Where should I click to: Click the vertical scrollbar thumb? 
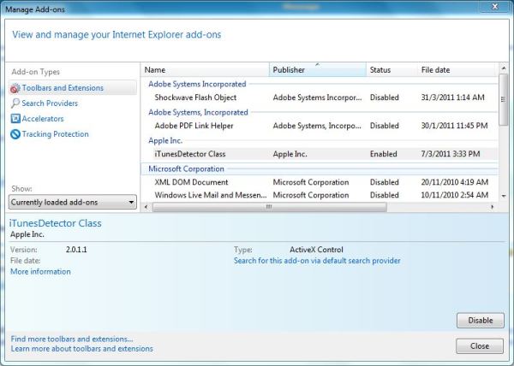tap(504, 100)
